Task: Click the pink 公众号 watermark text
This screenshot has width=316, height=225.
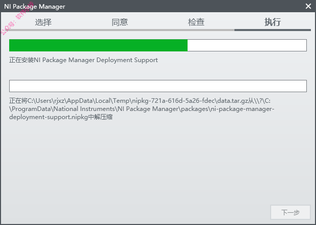Action: click(x=17, y=18)
